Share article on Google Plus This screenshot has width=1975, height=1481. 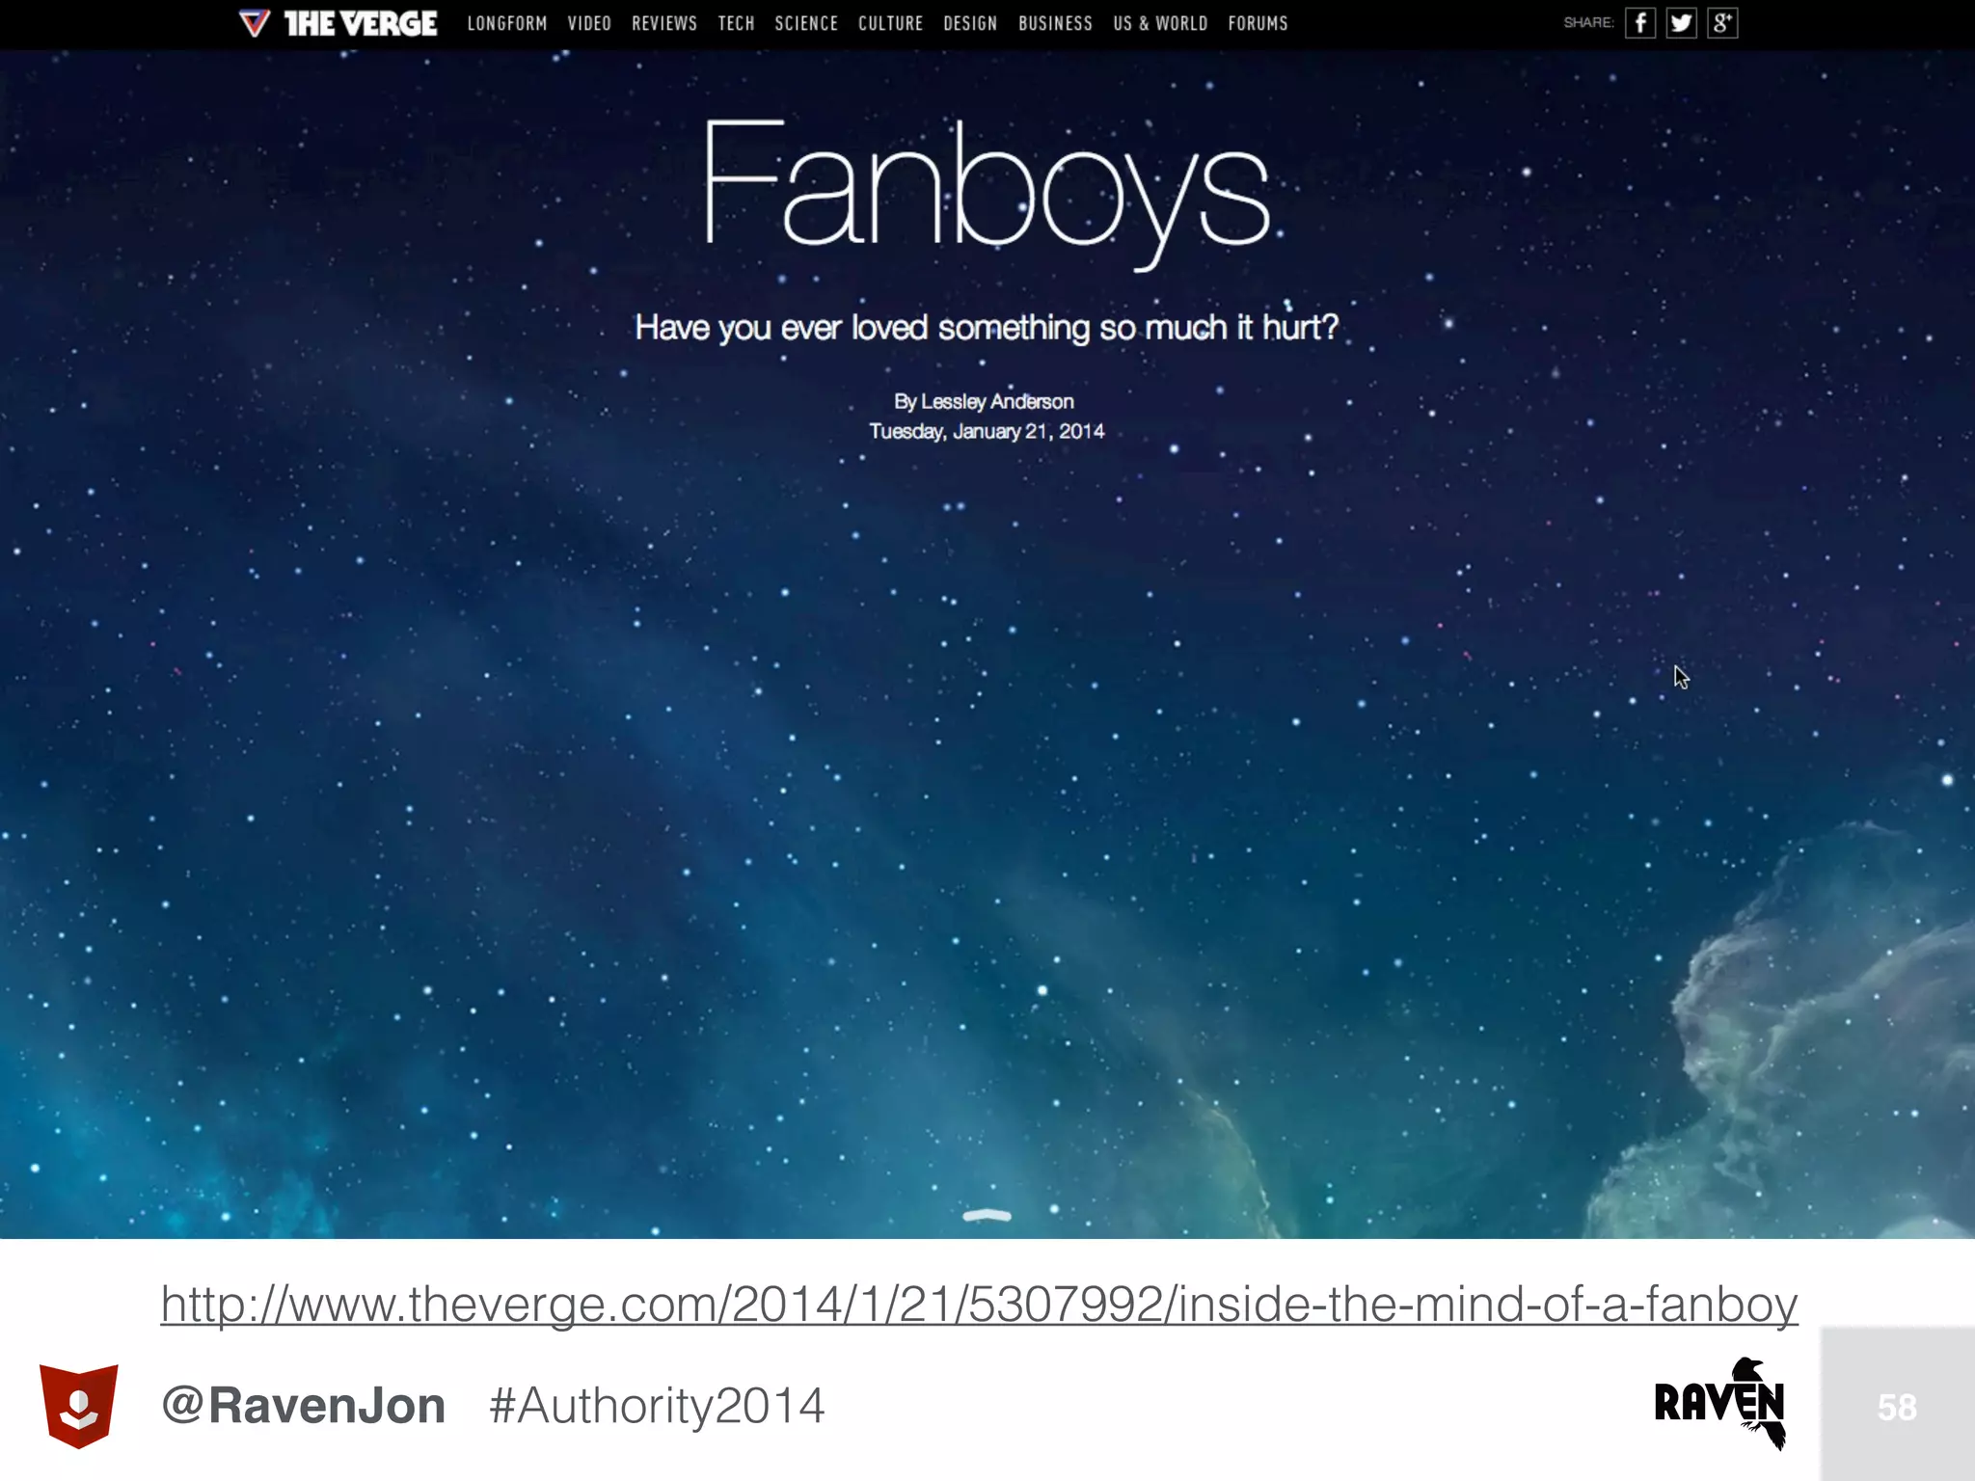point(1723,23)
